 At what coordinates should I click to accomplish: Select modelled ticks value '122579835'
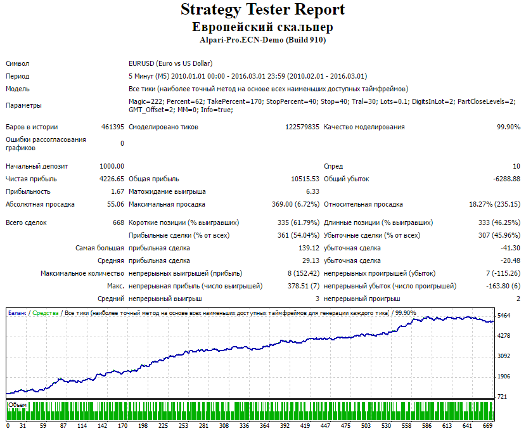click(x=302, y=127)
